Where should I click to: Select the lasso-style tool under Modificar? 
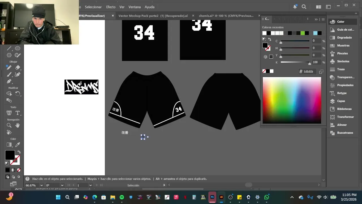click(x=9, y=93)
